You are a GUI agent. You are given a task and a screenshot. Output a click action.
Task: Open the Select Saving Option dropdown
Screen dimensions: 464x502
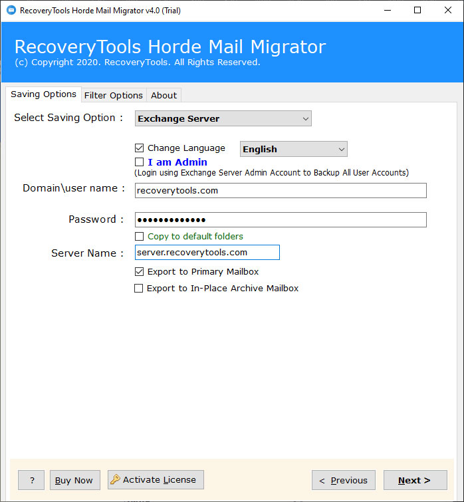pyautogui.click(x=223, y=118)
